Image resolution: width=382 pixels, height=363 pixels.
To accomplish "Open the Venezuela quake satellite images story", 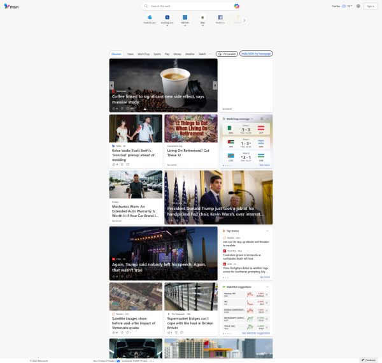I will point(134,323).
